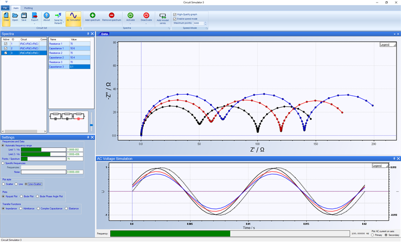401x242 pixels.
Task: Click the Maximum points input field
Action: (198, 23)
